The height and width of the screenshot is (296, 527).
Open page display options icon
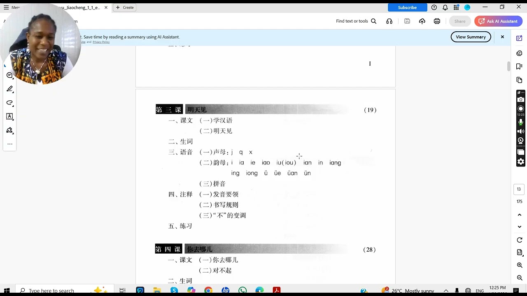tap(519, 252)
